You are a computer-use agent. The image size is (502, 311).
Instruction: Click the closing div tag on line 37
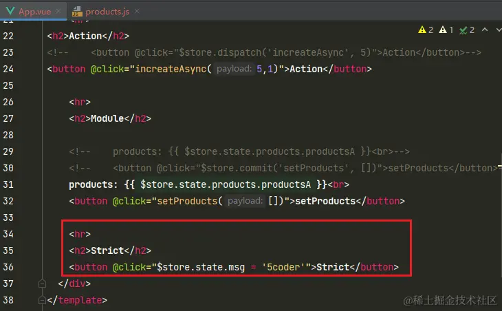pyautogui.click(x=74, y=283)
